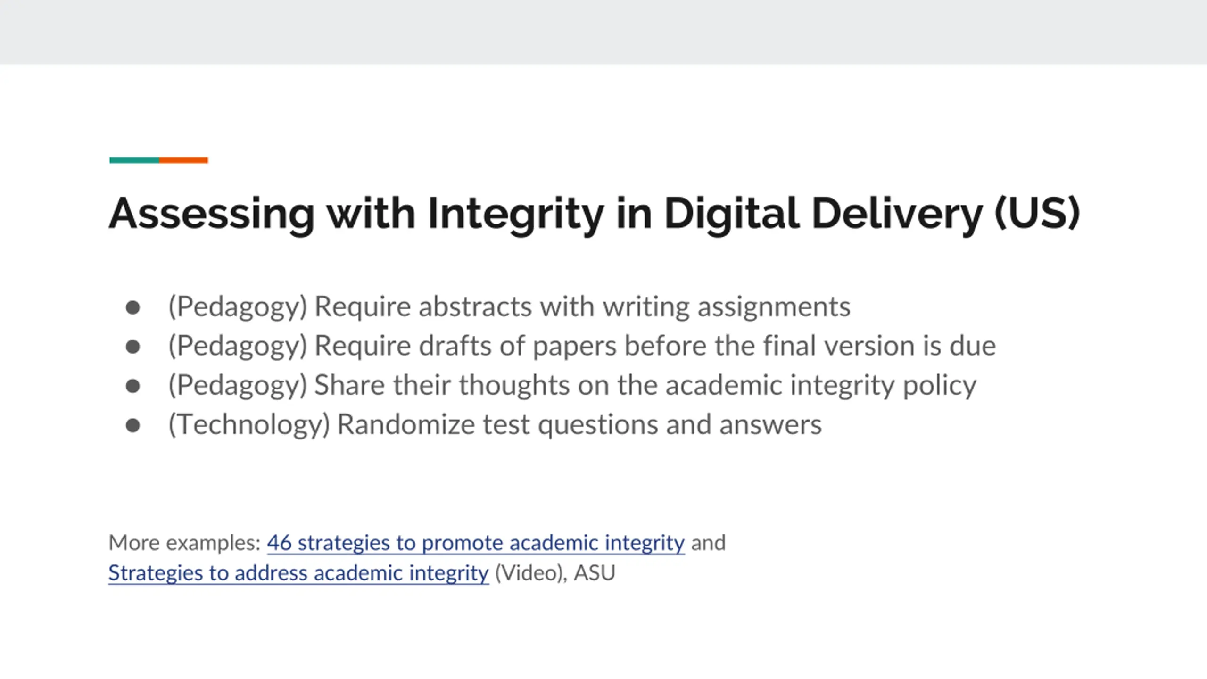
Task: Click the bullet dot before the "(Technology)" item
Action: click(x=133, y=425)
